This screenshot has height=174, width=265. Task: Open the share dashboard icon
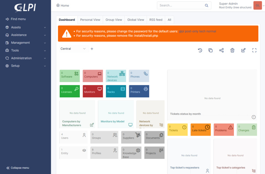222,50
